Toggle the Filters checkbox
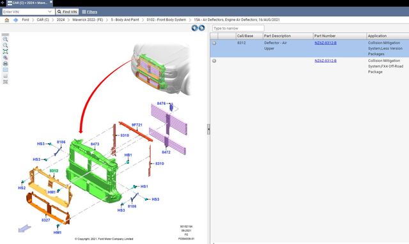The image size is (409, 244). click(x=84, y=11)
